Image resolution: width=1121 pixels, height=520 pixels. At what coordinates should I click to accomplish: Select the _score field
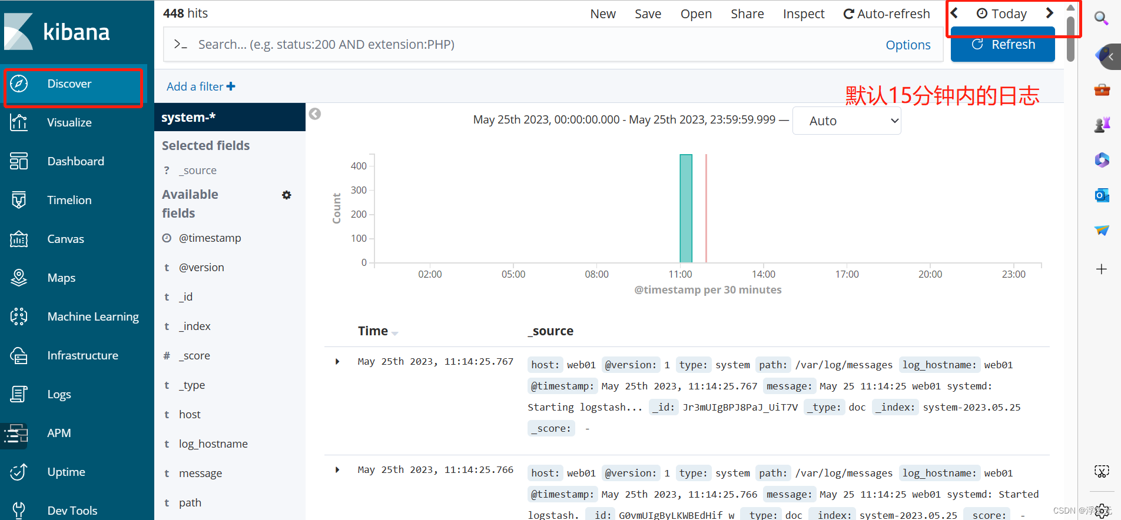pos(194,355)
